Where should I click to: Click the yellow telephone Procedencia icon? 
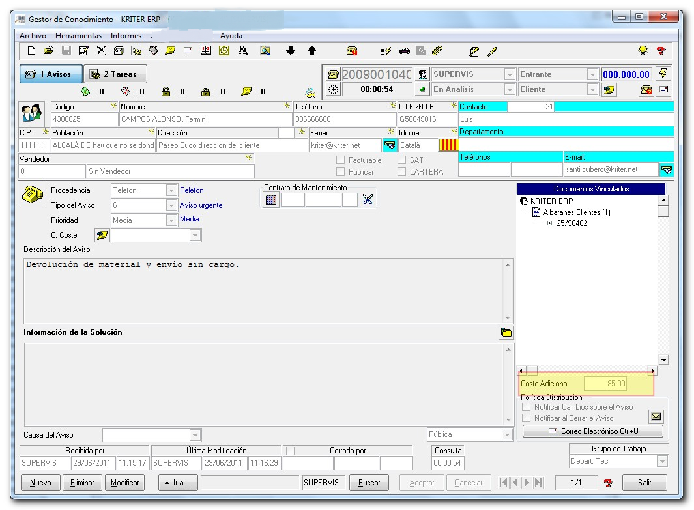tap(33, 195)
